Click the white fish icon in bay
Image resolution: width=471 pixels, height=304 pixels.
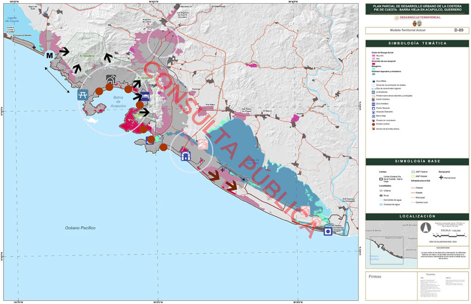92,120
